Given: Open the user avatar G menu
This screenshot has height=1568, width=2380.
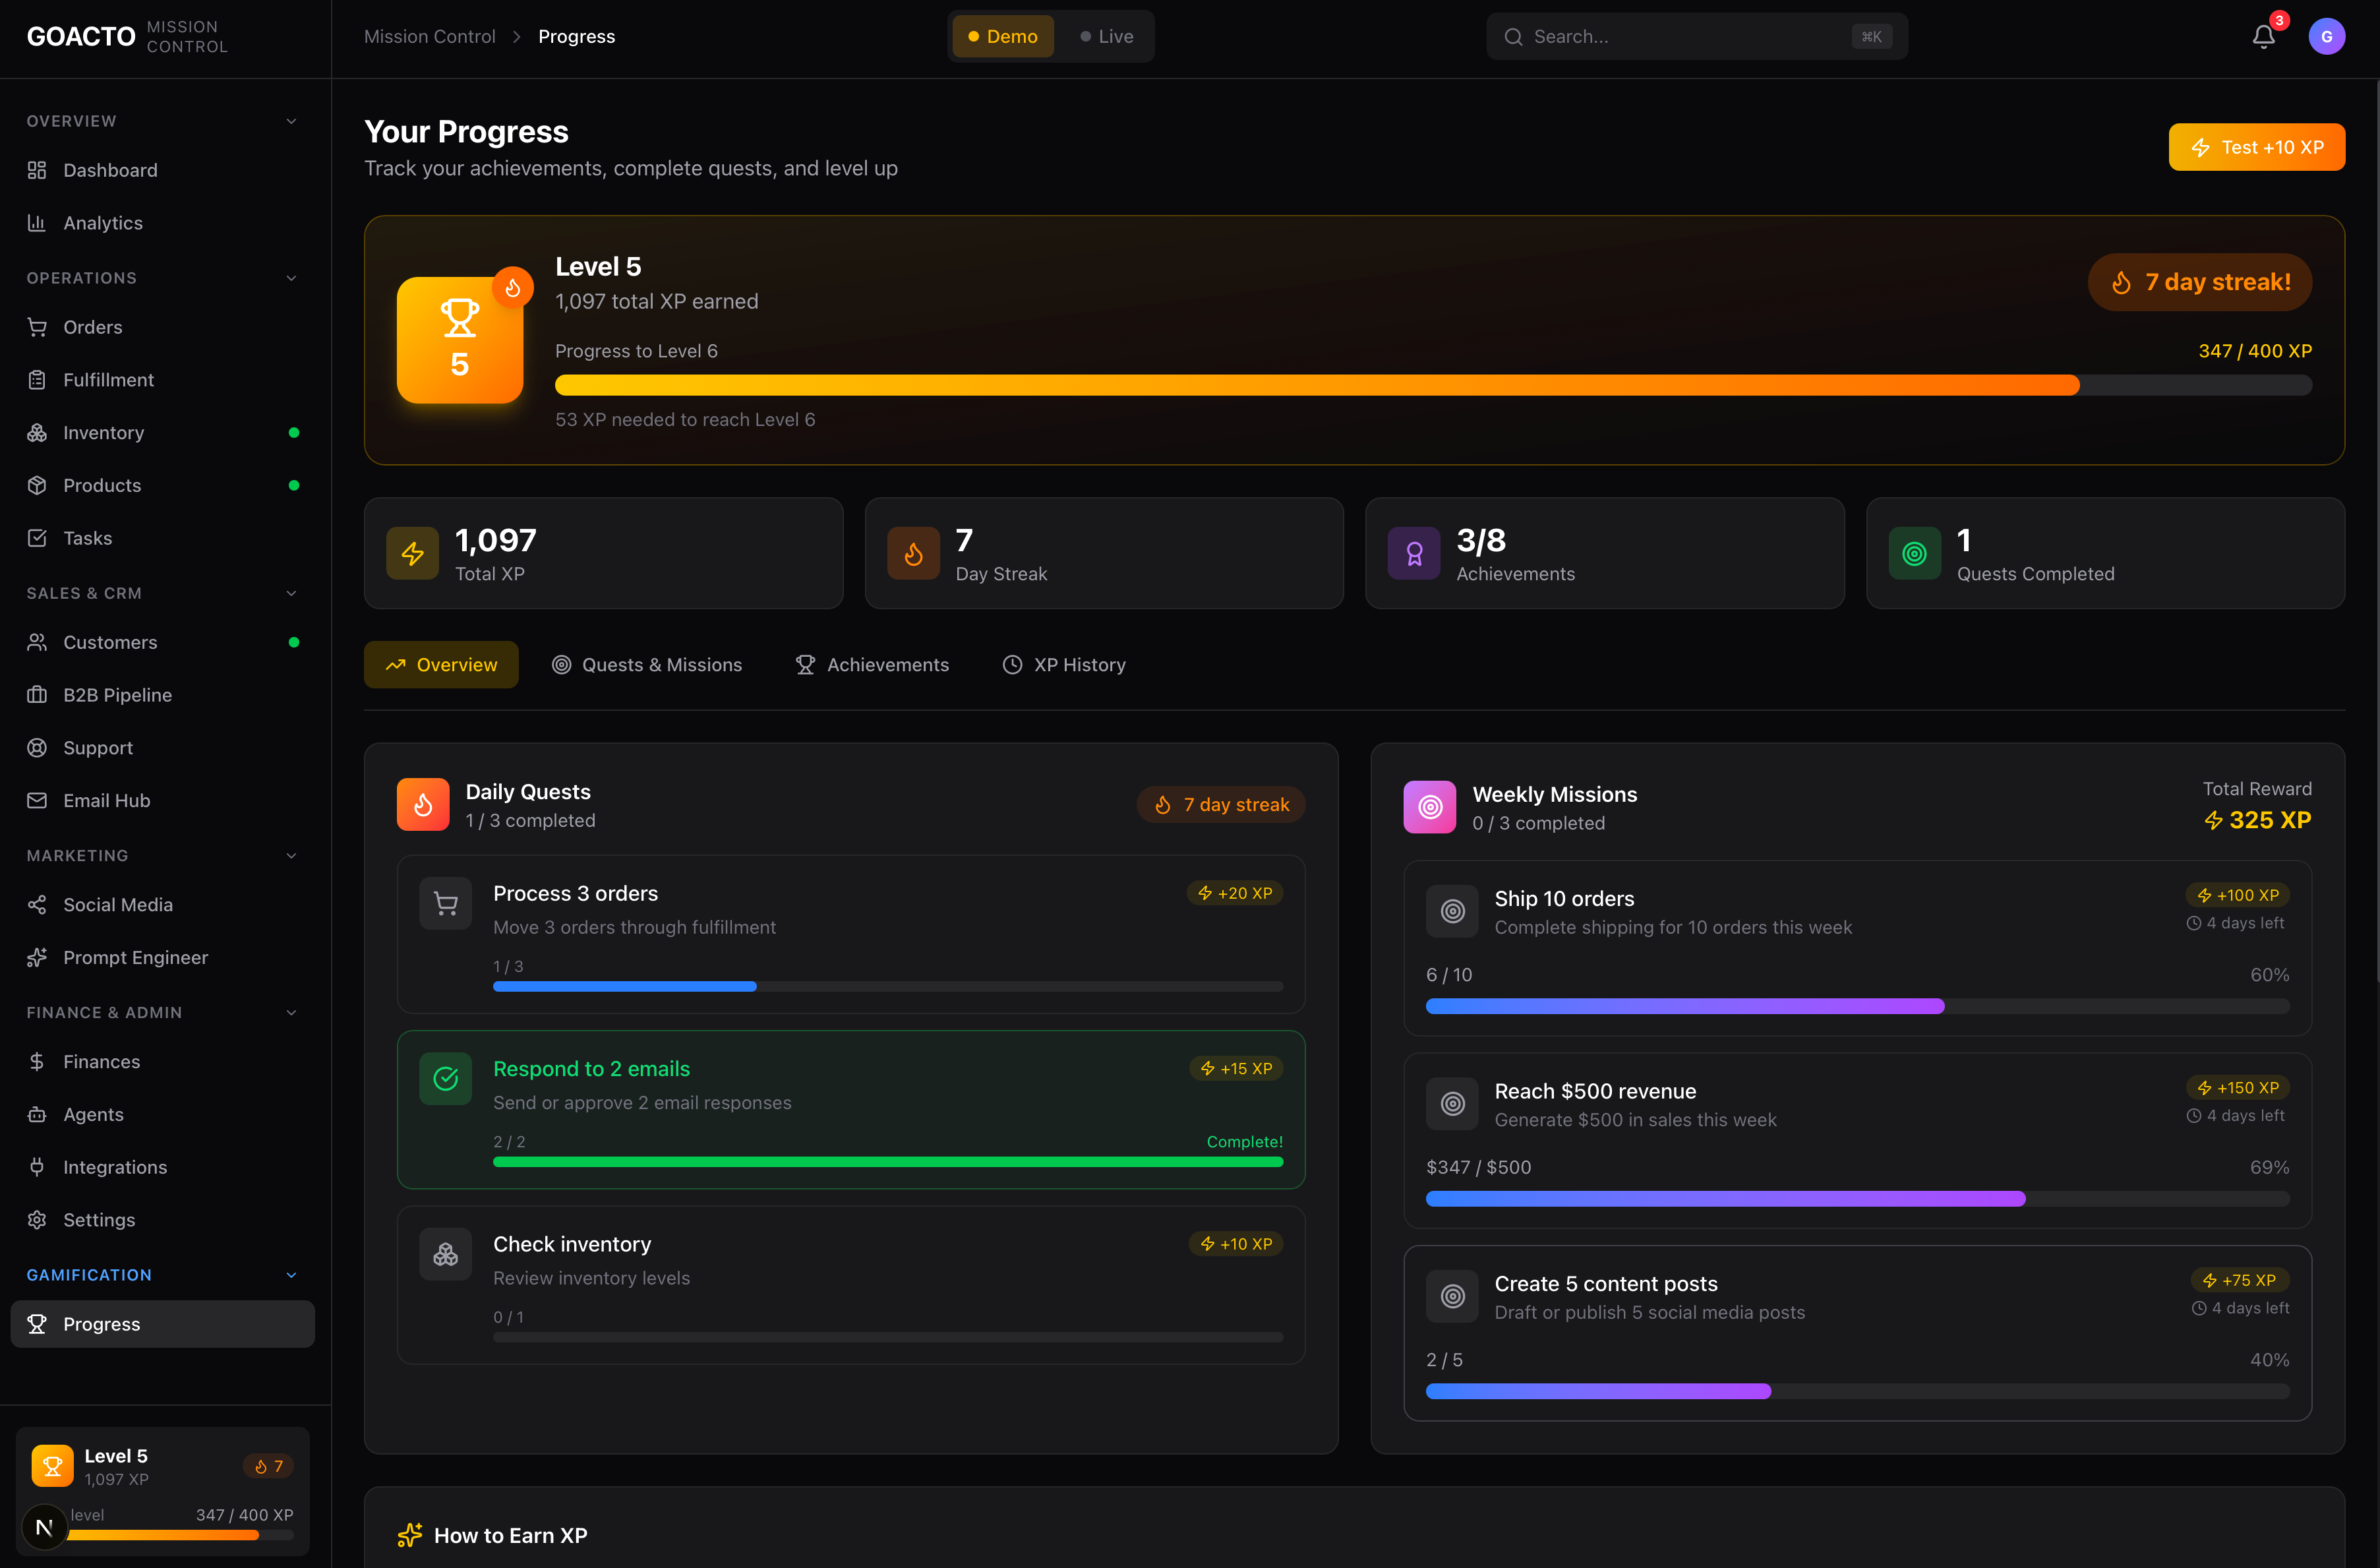Looking at the screenshot, I should [2326, 37].
